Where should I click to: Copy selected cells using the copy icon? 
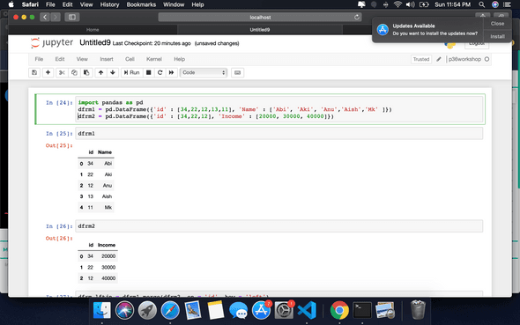point(74,72)
